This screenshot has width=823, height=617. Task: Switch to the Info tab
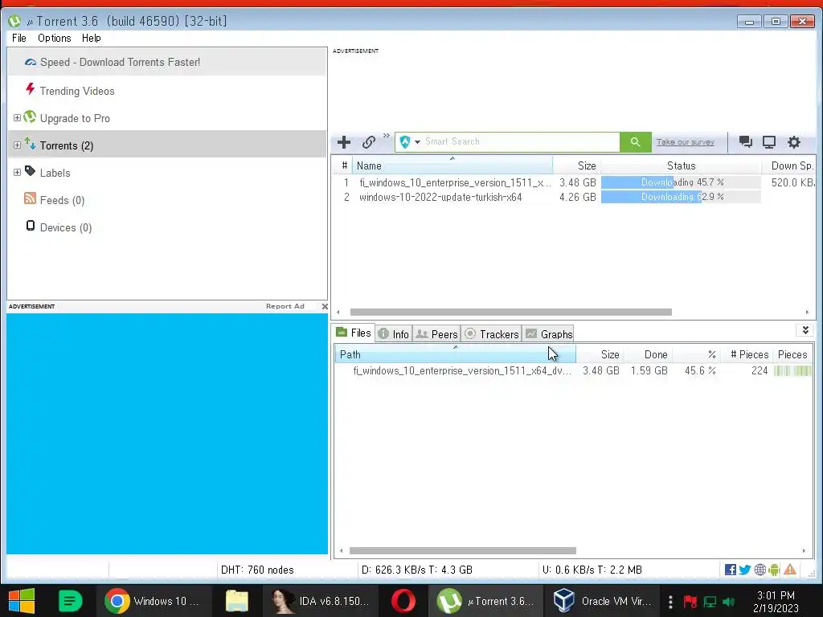click(394, 334)
